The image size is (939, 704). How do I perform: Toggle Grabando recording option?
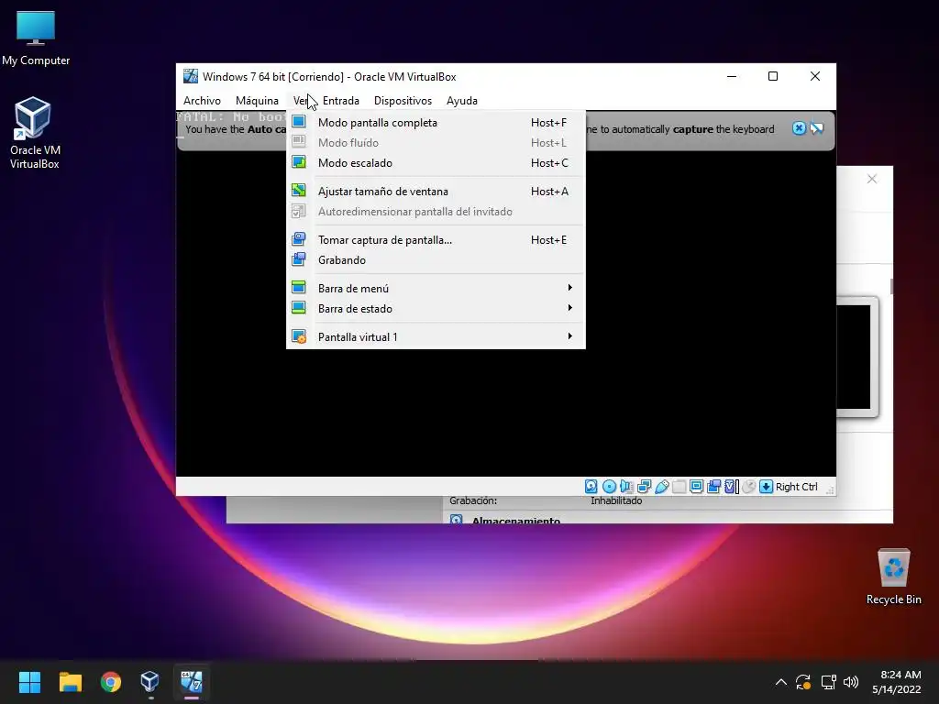tap(436, 259)
